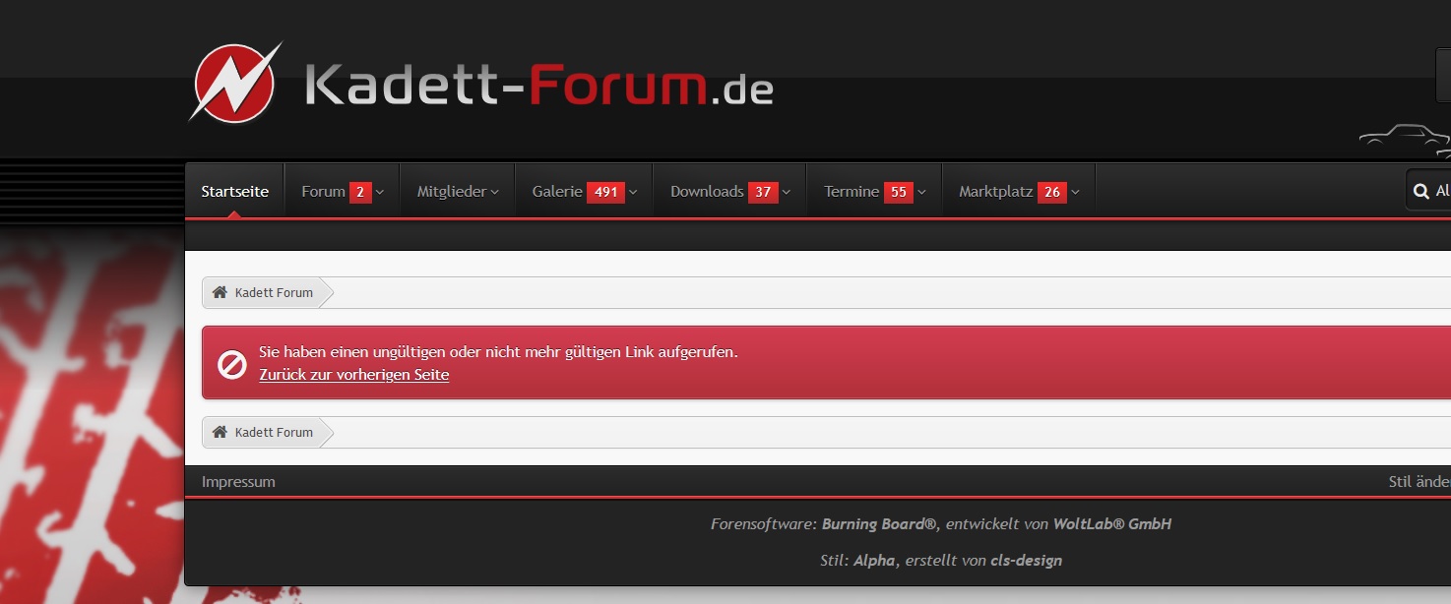Click the Galerie badge showing 491

click(605, 192)
